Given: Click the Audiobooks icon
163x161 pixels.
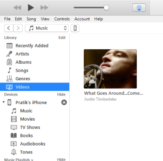Looking at the screenshot, I should [x=14, y=144].
